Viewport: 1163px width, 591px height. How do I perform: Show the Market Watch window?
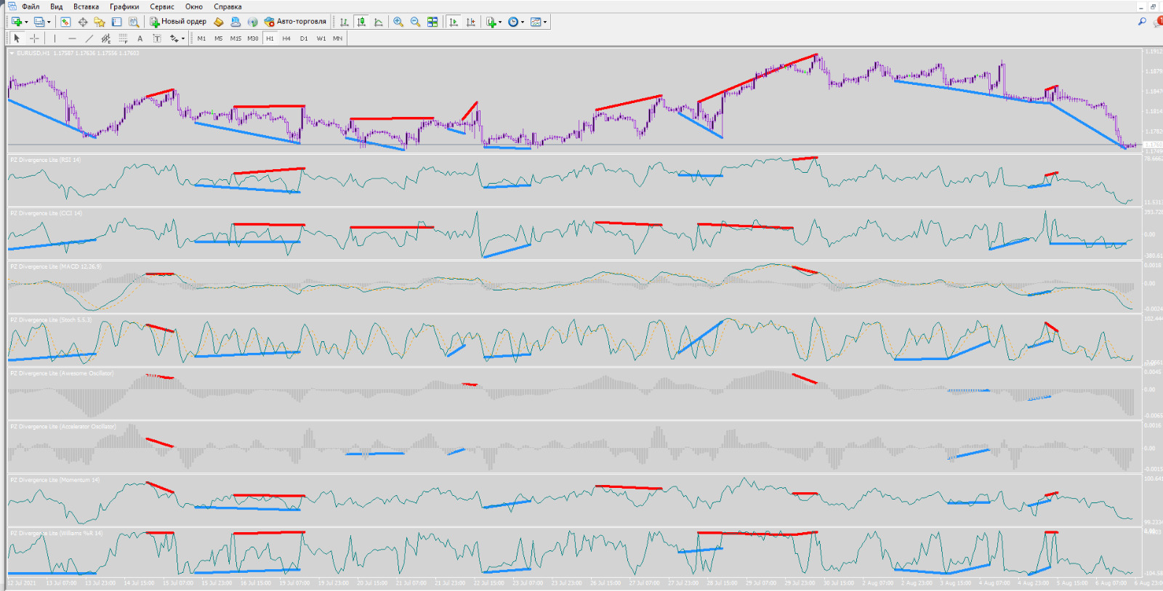[65, 22]
